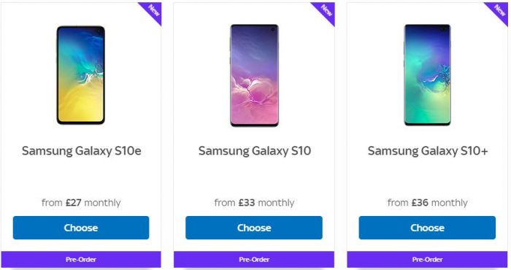
Task: Click the Pre-Order banner under the S10+
Action: click(427, 260)
